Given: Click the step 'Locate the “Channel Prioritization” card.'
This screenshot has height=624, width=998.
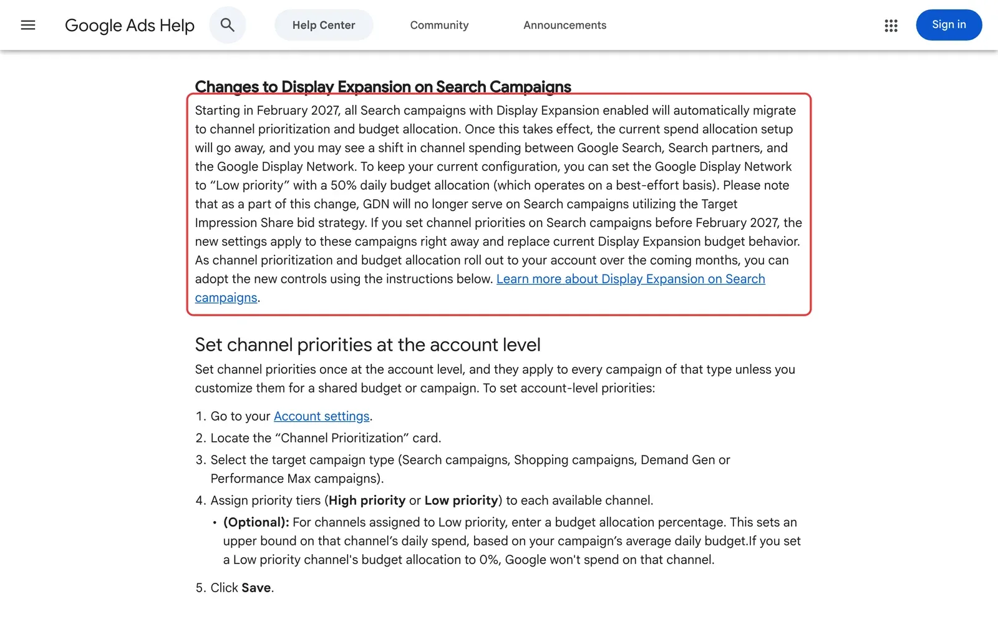Looking at the screenshot, I should pyautogui.click(x=326, y=438).
